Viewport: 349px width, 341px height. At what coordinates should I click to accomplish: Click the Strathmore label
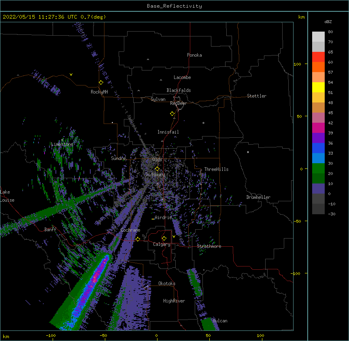point(209,246)
